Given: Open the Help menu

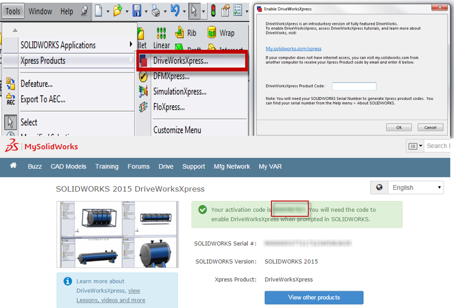Looking at the screenshot, I should pyautogui.click(x=67, y=11).
